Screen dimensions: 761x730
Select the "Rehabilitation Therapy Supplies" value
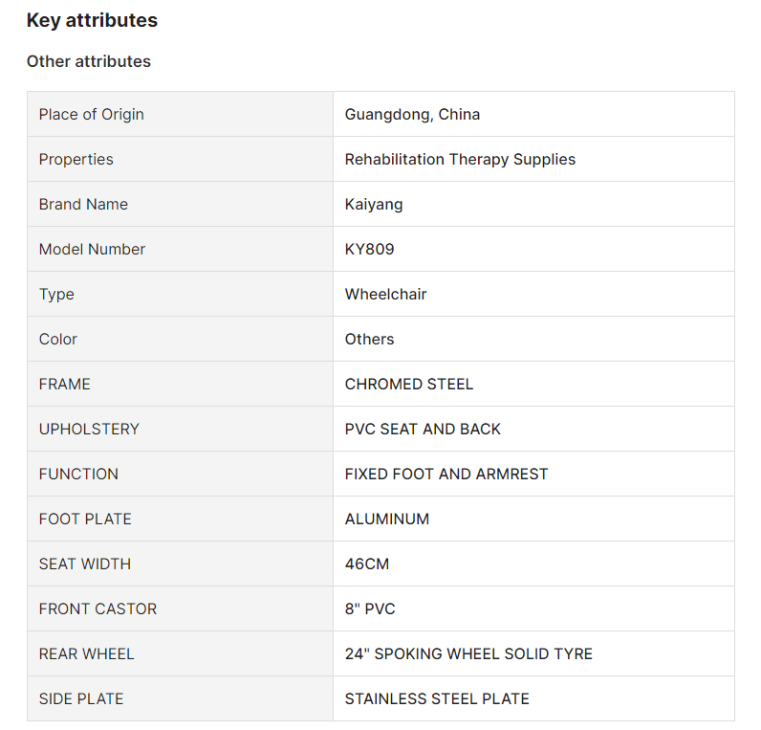pos(460,159)
